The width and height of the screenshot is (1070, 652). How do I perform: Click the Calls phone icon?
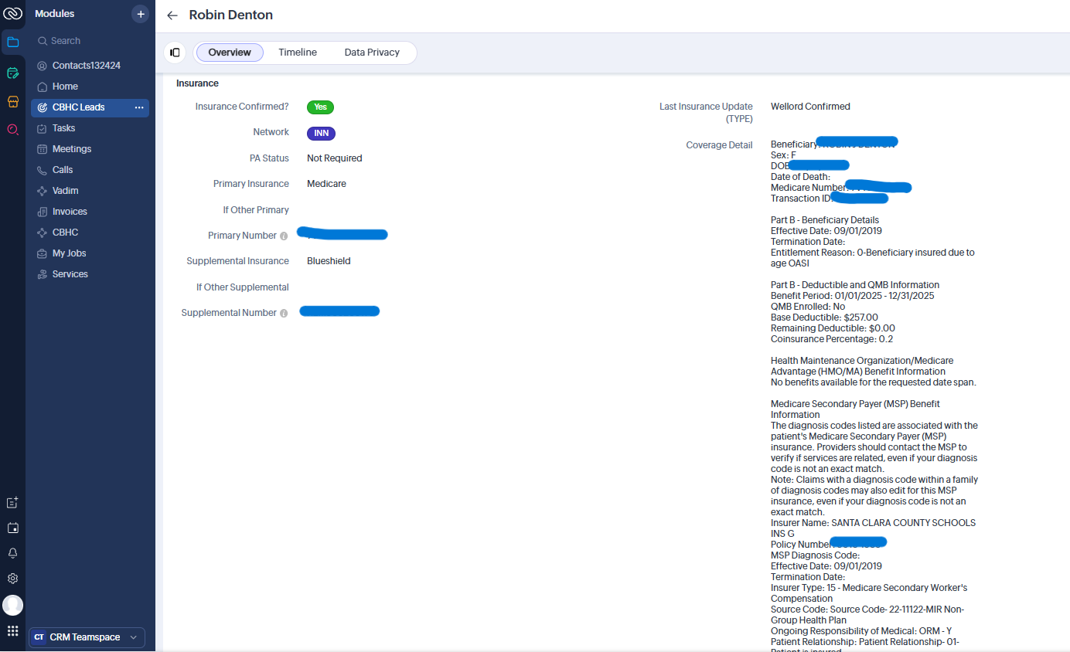(x=43, y=170)
